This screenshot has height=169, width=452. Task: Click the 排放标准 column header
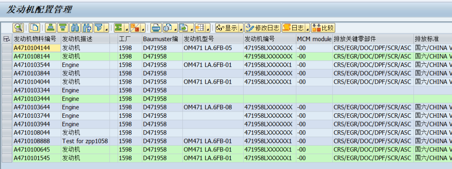point(433,39)
